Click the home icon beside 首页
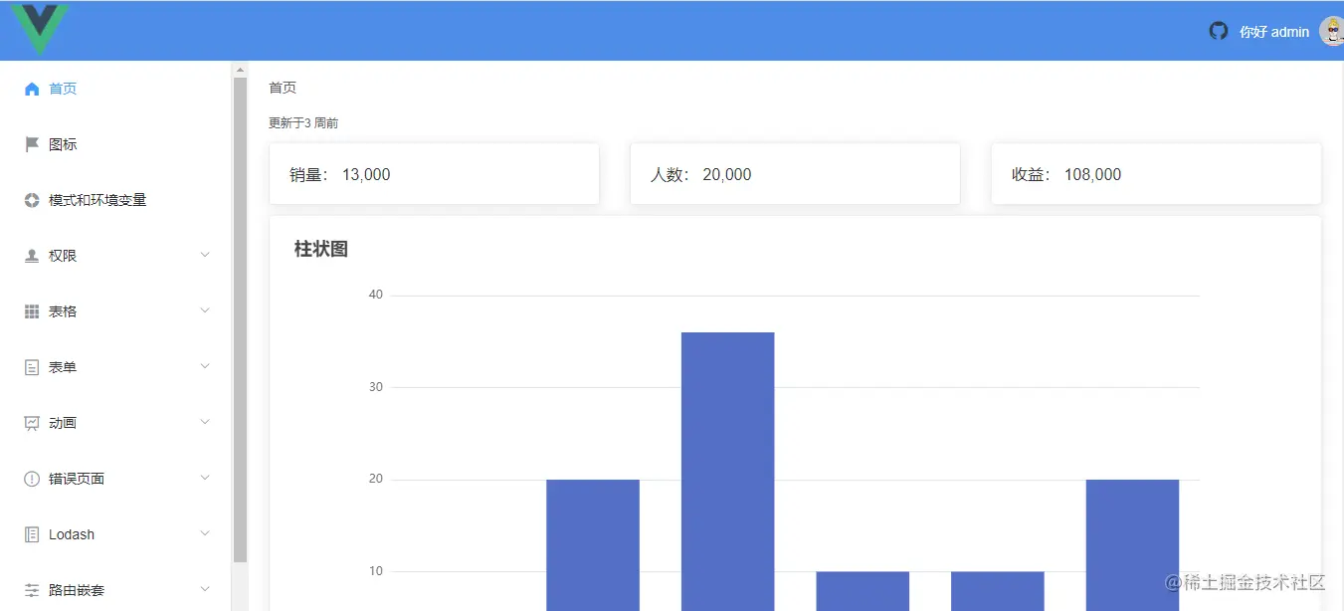The height and width of the screenshot is (611, 1344). (32, 89)
